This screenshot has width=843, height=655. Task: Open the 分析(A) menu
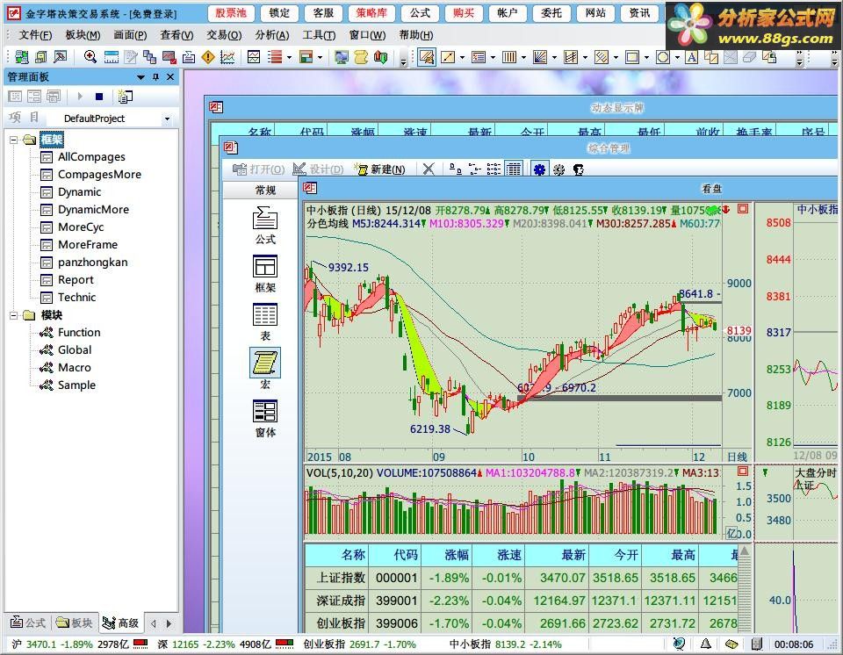point(271,35)
